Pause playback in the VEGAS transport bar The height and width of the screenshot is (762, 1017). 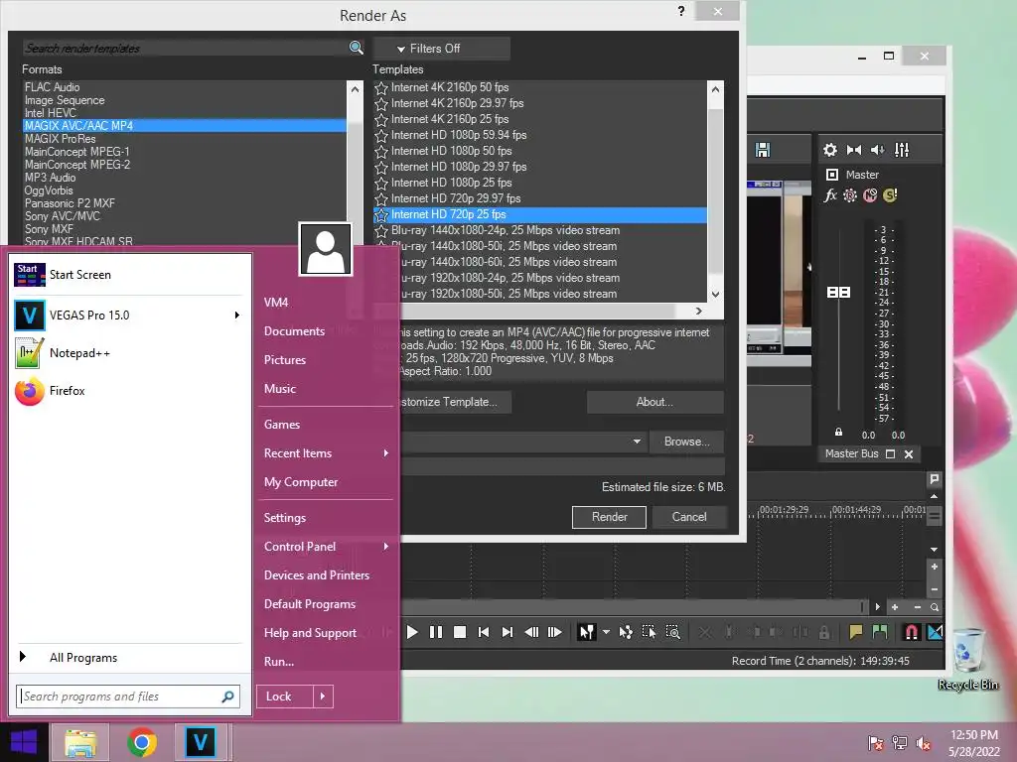[x=436, y=632]
